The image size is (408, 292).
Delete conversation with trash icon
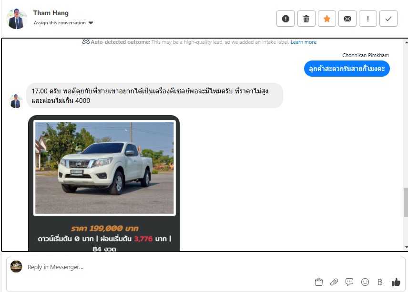tap(306, 19)
